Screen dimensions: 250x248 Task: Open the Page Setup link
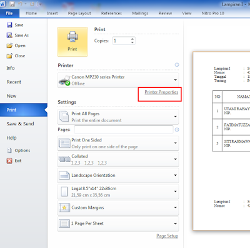(167, 236)
